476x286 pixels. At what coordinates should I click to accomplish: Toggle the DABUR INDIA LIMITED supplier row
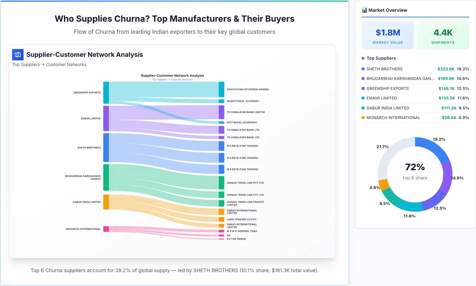tap(387, 108)
